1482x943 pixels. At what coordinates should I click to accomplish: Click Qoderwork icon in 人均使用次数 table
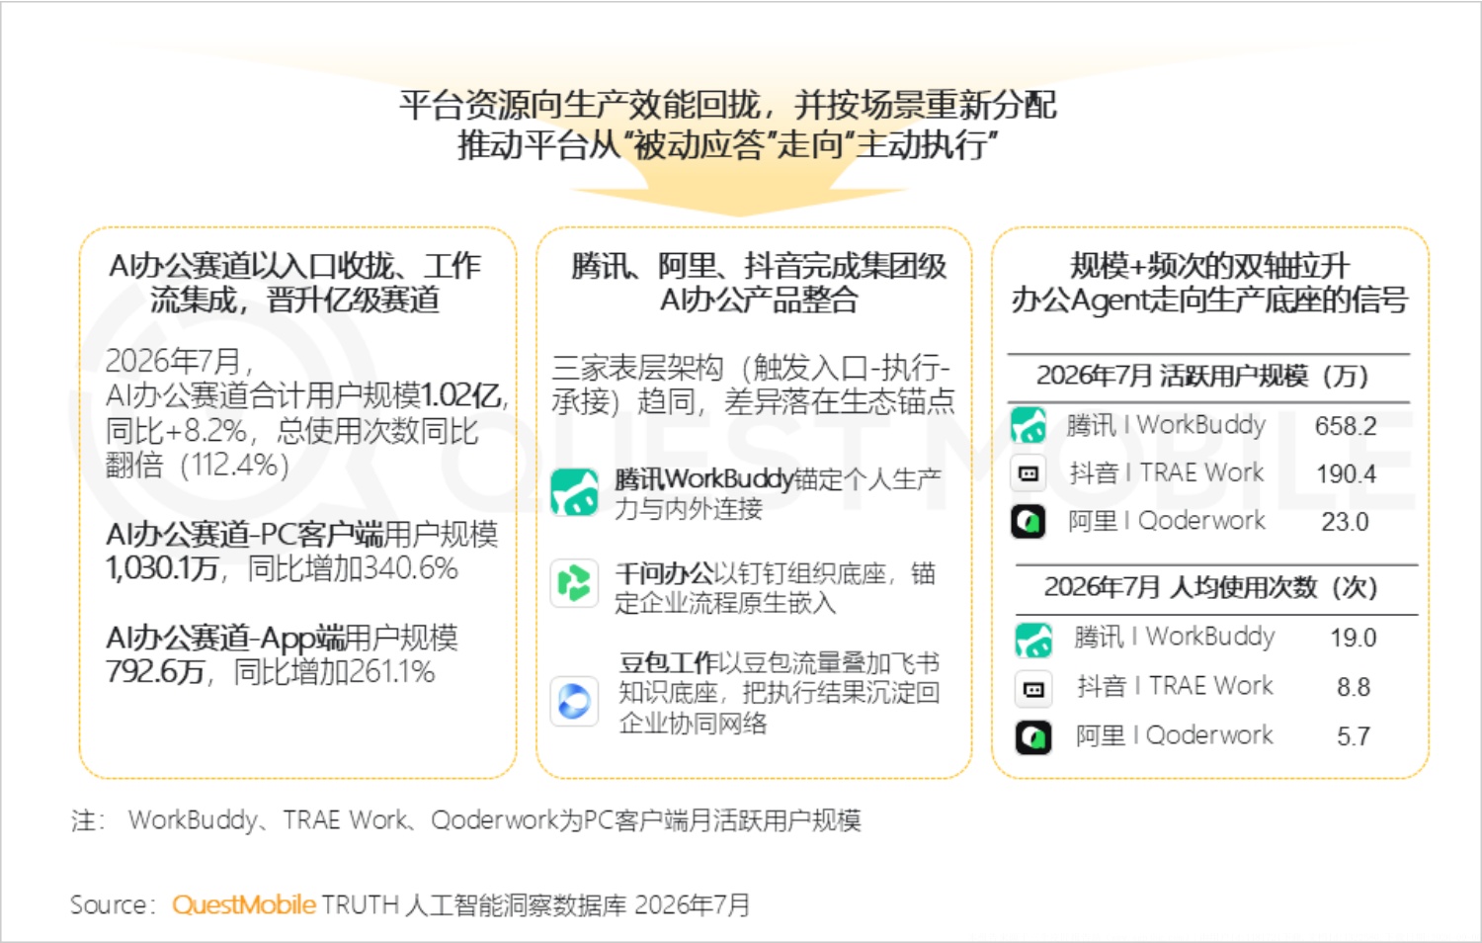(x=1033, y=736)
